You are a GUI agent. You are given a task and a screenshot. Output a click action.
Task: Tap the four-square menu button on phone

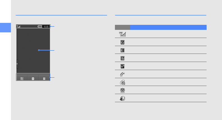tap(44, 78)
